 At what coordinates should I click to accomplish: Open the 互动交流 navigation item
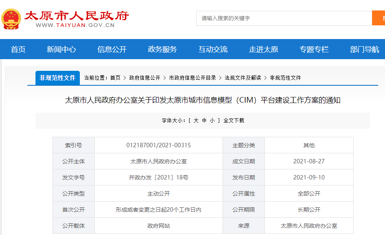213,49
